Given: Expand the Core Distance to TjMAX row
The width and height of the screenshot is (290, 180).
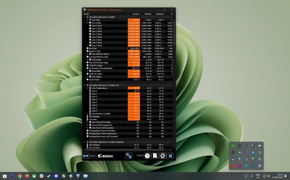Looking at the screenshot, I should (87, 113).
